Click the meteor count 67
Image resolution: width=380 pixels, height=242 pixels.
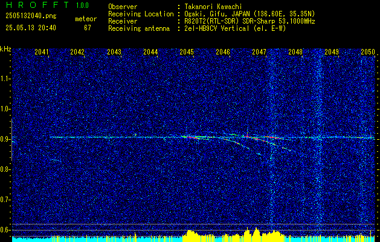click(88, 28)
